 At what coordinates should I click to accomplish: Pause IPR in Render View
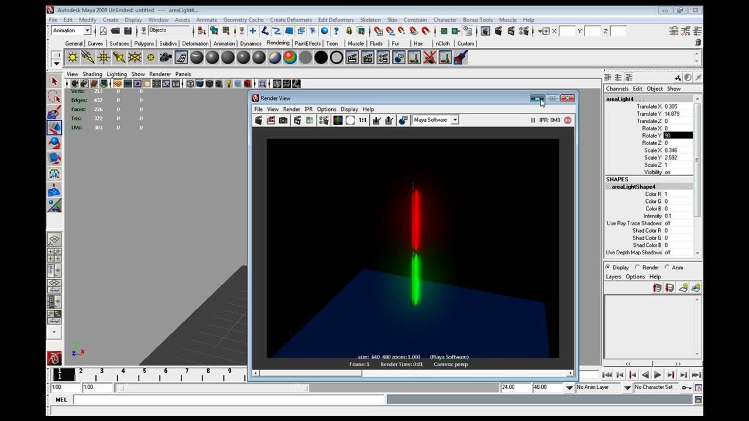(x=532, y=120)
